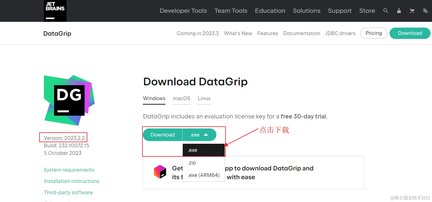This screenshot has height=202, width=432.
Task: Click the Download DataGrip heading
Action: (195, 82)
